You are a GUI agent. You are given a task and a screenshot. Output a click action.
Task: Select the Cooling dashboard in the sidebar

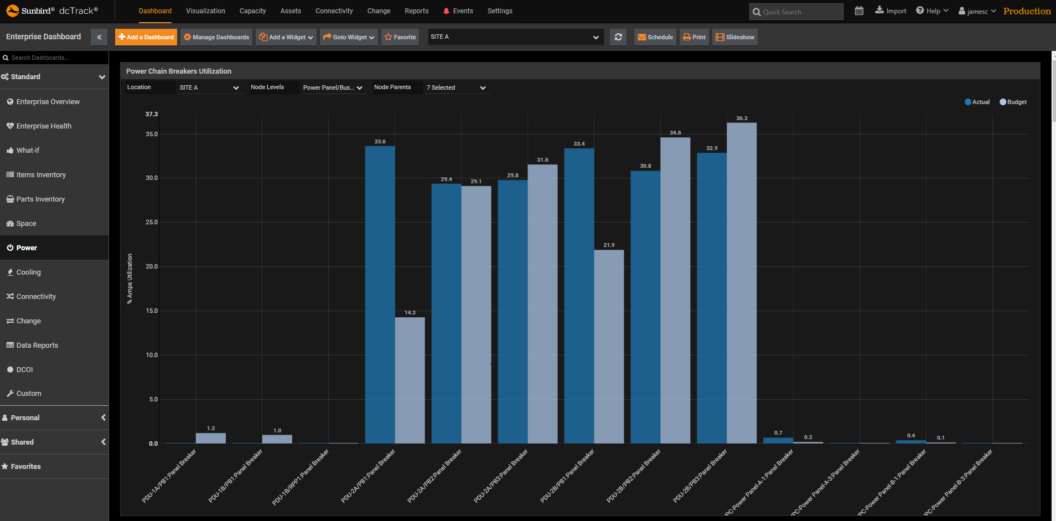click(x=28, y=272)
